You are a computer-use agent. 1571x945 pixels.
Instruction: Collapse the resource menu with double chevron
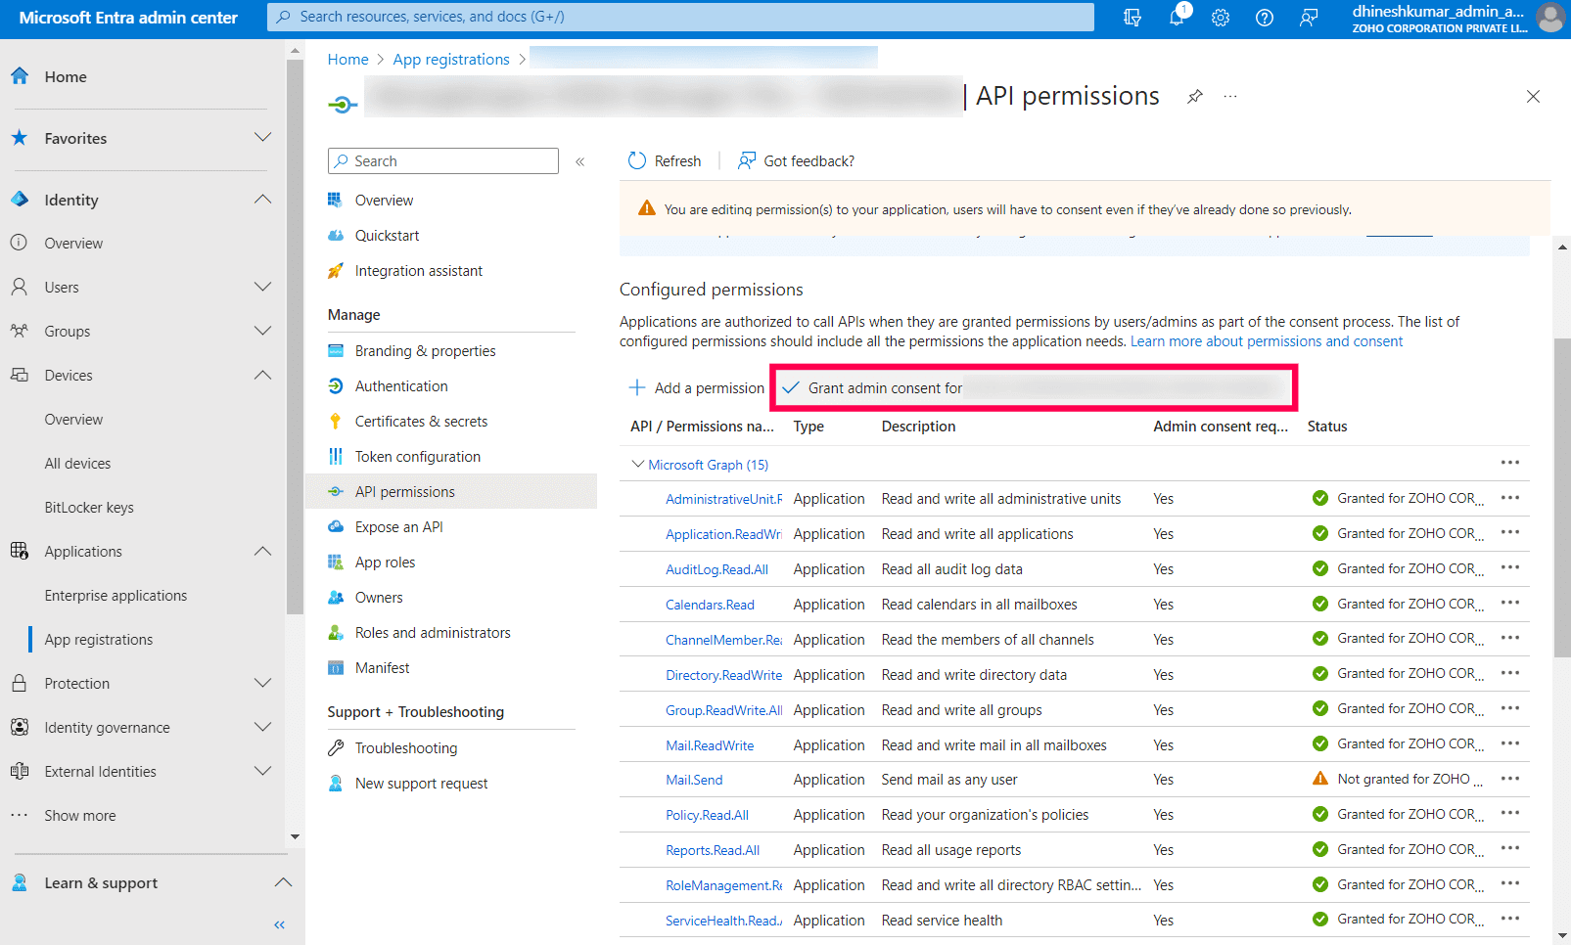coord(579,161)
